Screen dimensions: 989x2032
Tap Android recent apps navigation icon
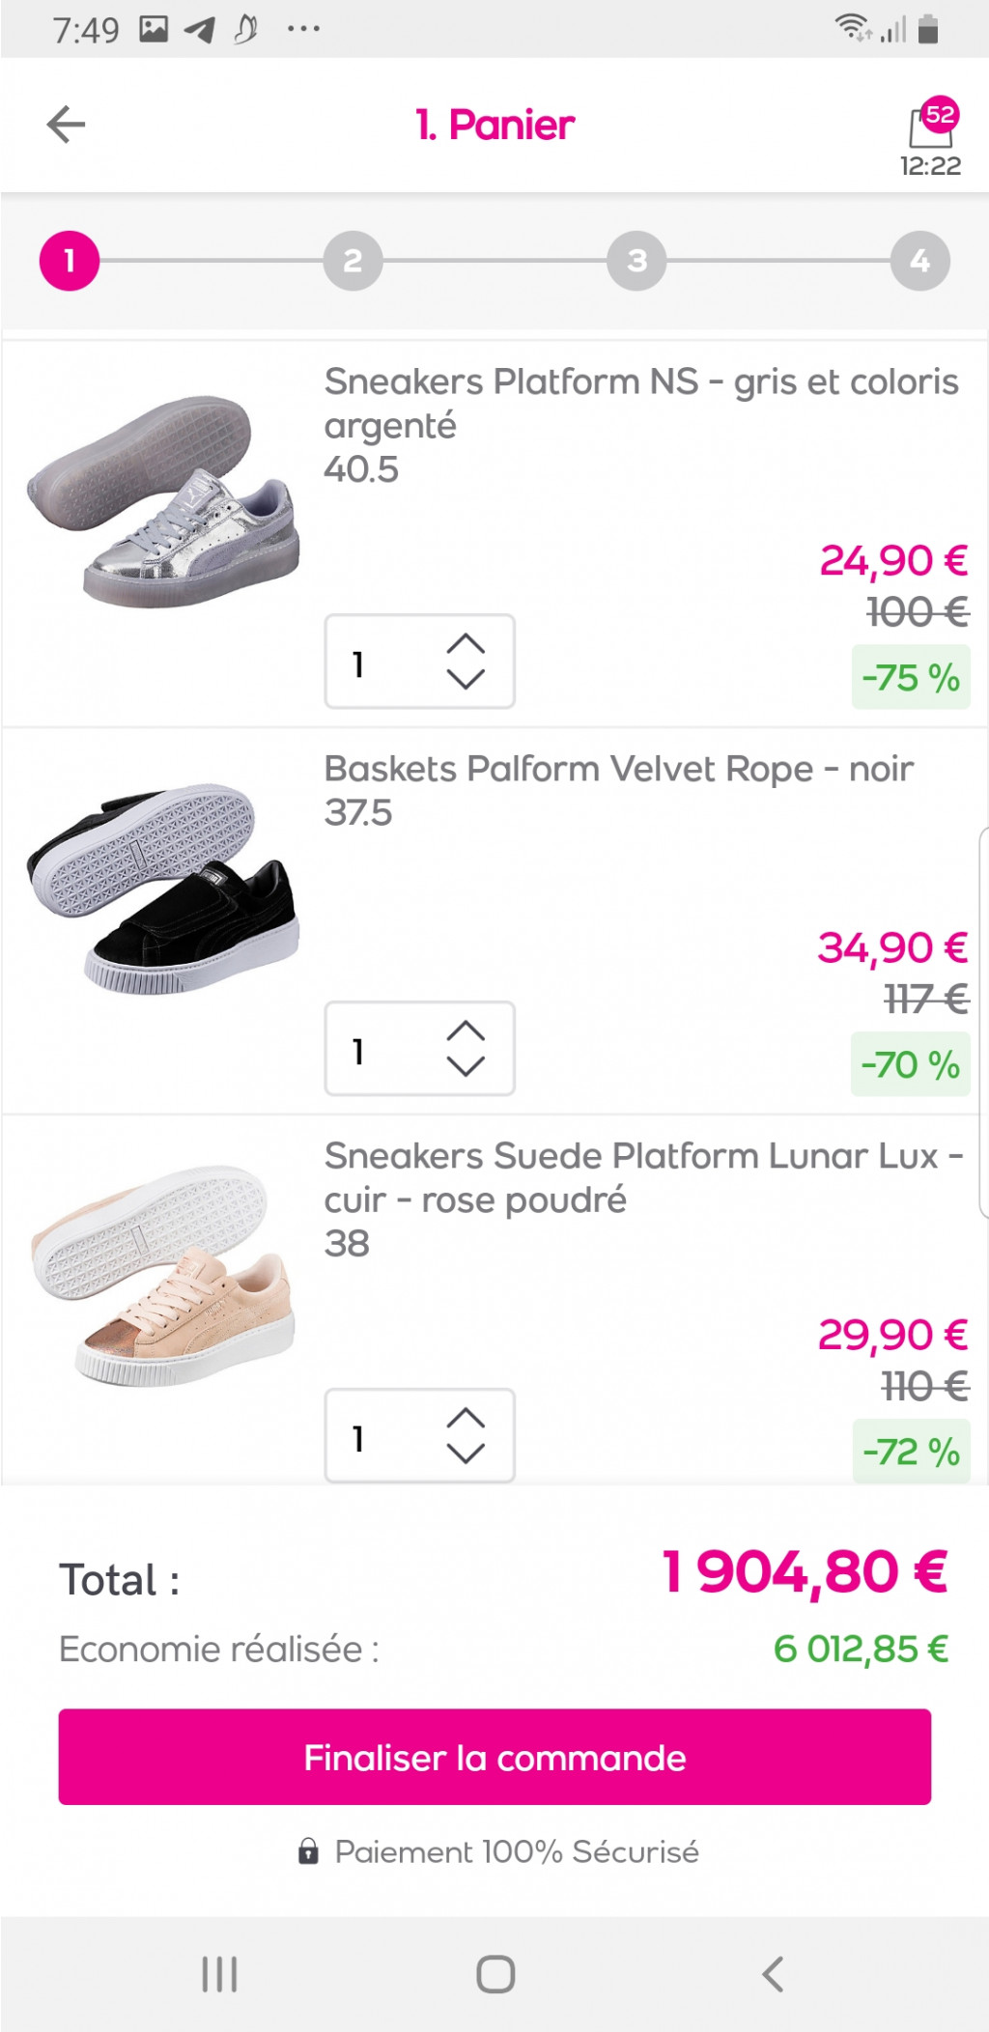[x=219, y=1974]
